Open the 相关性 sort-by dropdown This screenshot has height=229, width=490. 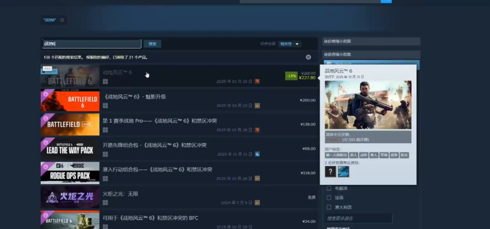pyautogui.click(x=290, y=44)
